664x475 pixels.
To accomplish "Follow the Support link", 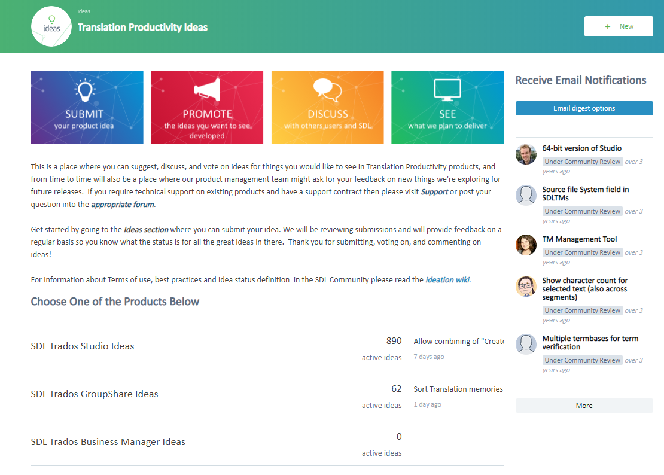I will [434, 192].
